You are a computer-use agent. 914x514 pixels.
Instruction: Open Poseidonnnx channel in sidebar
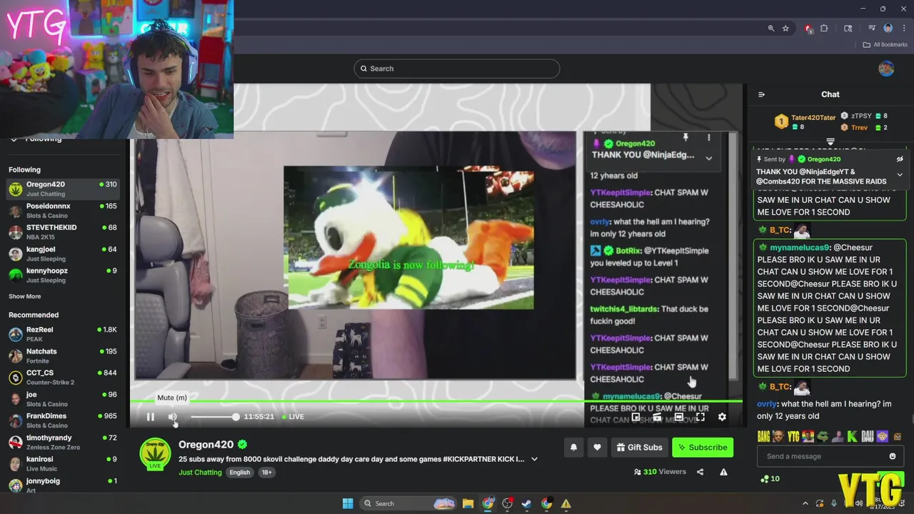(x=62, y=211)
